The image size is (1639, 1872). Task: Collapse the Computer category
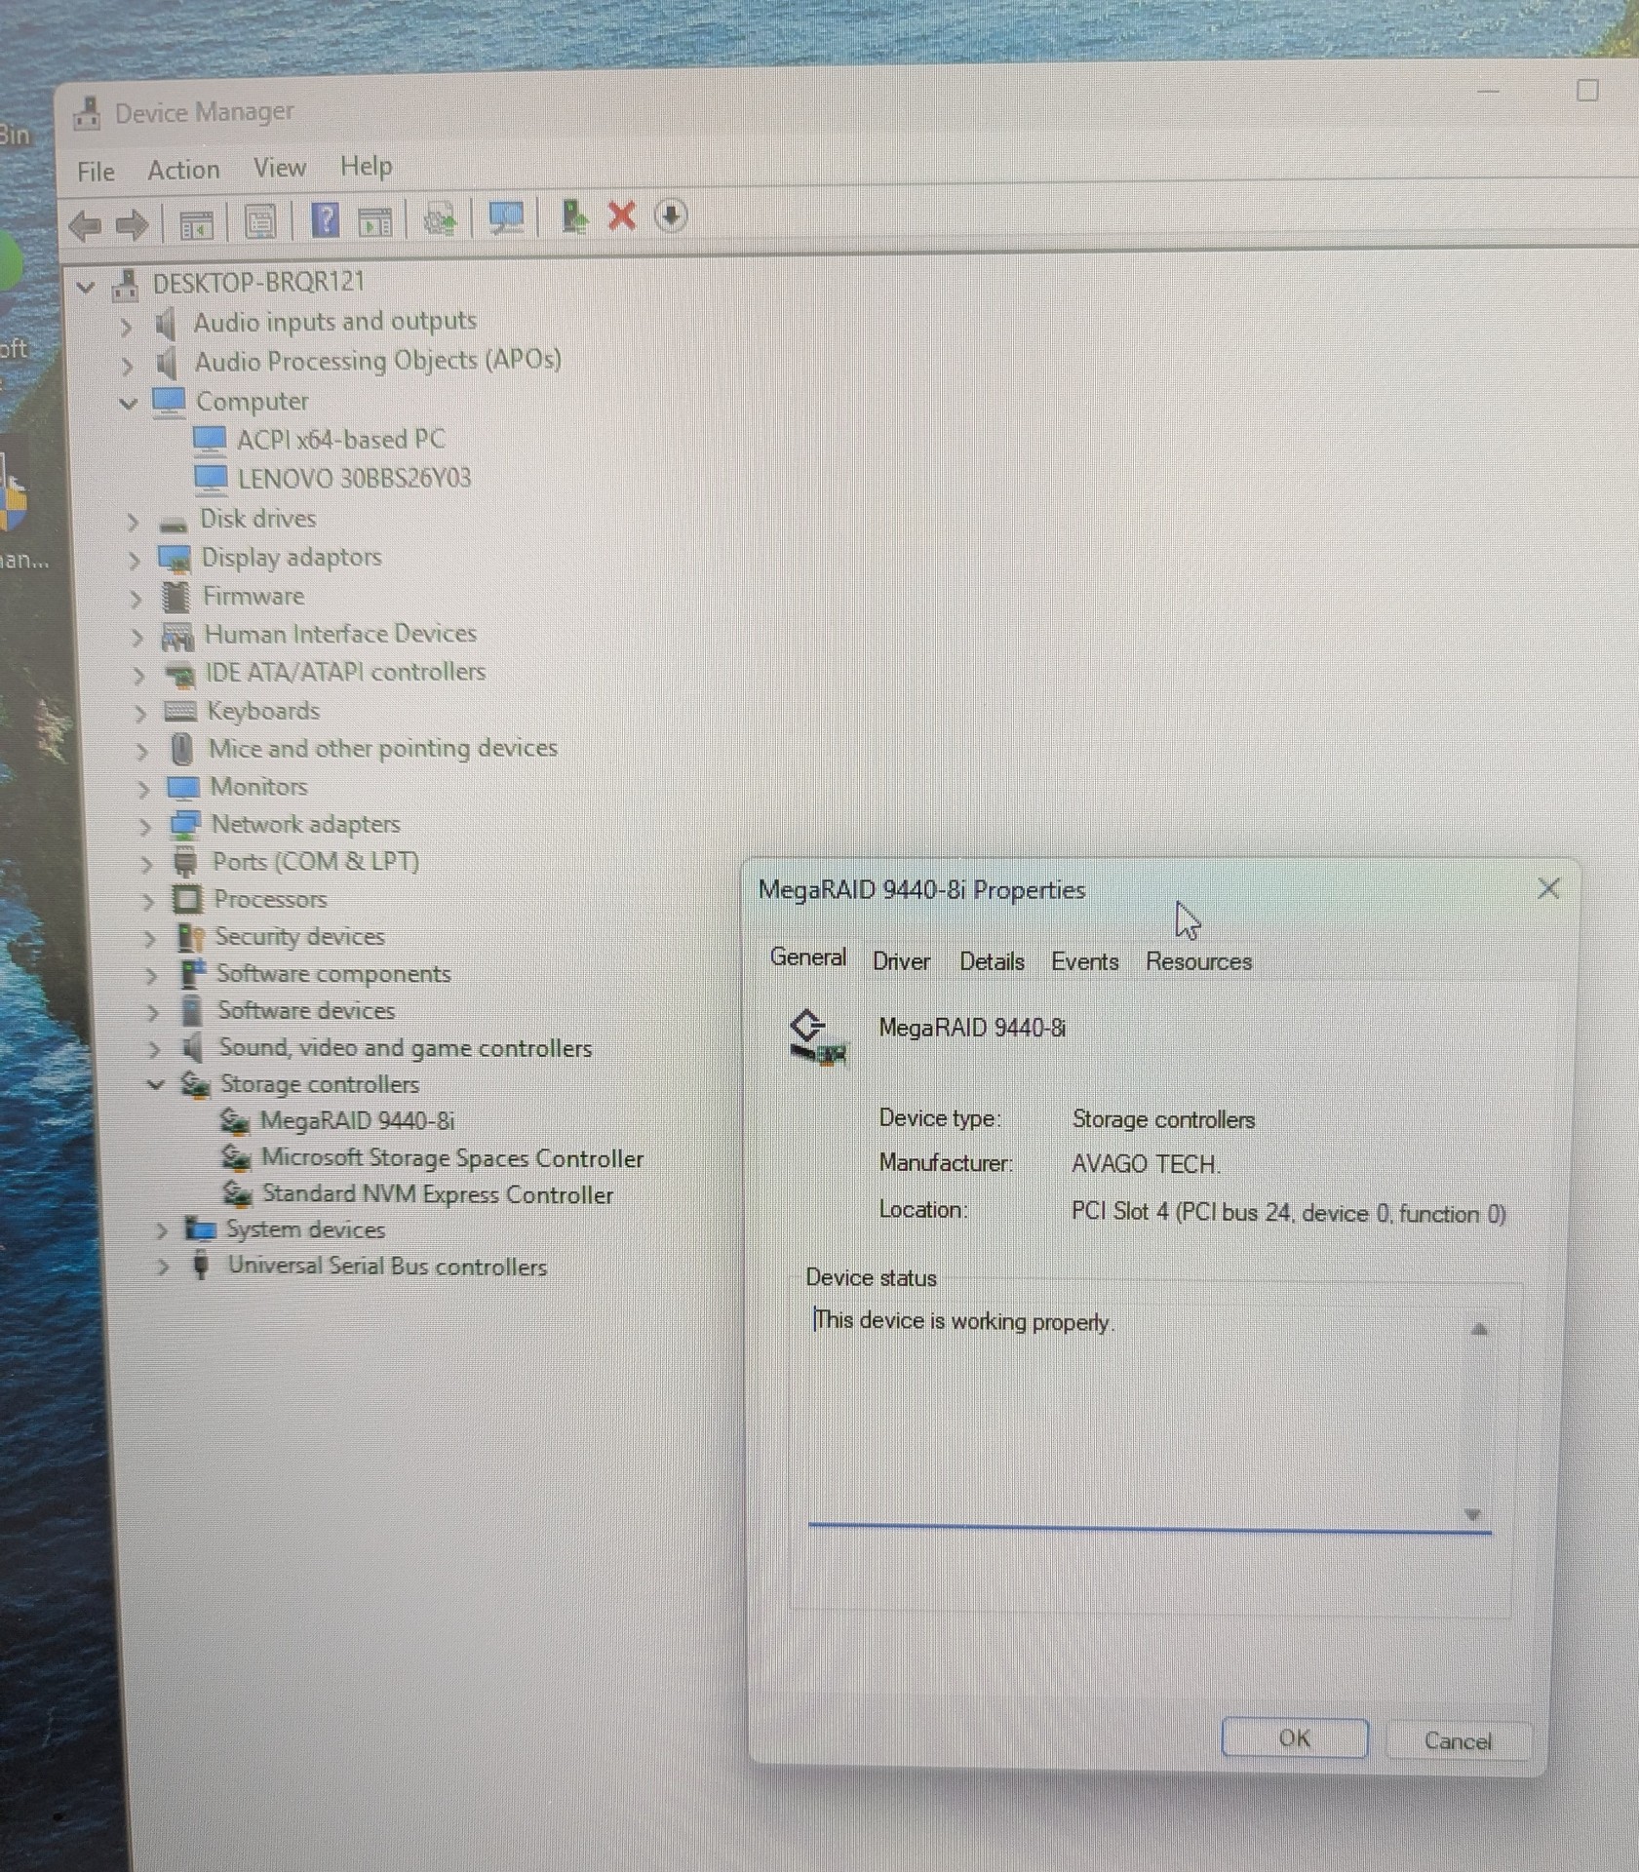[128, 404]
